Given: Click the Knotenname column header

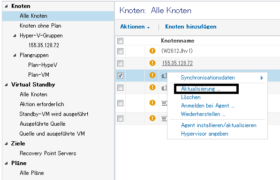Looking at the screenshot, I should (x=178, y=41).
